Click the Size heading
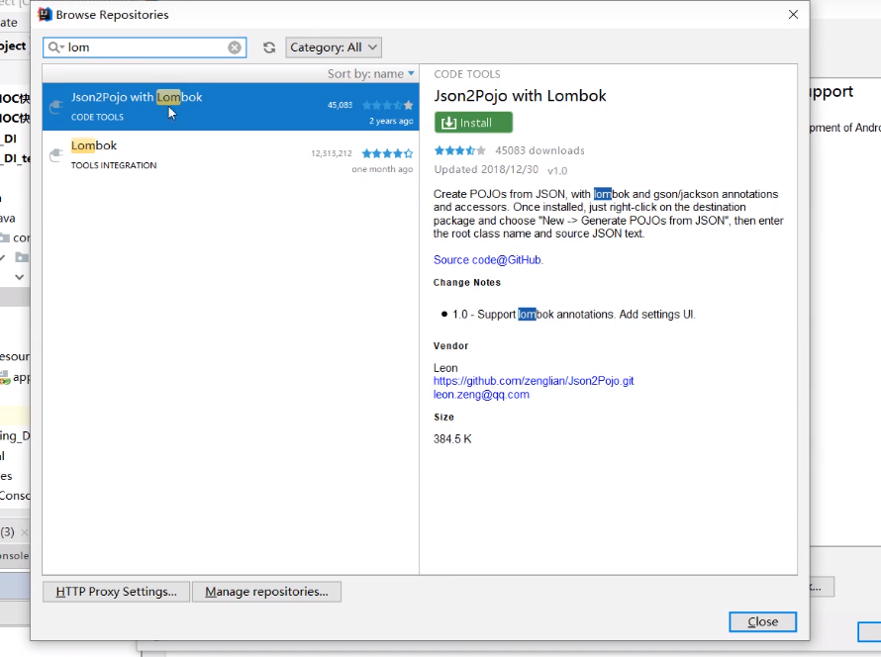Screen dimensions: 881x657 pos(443,418)
